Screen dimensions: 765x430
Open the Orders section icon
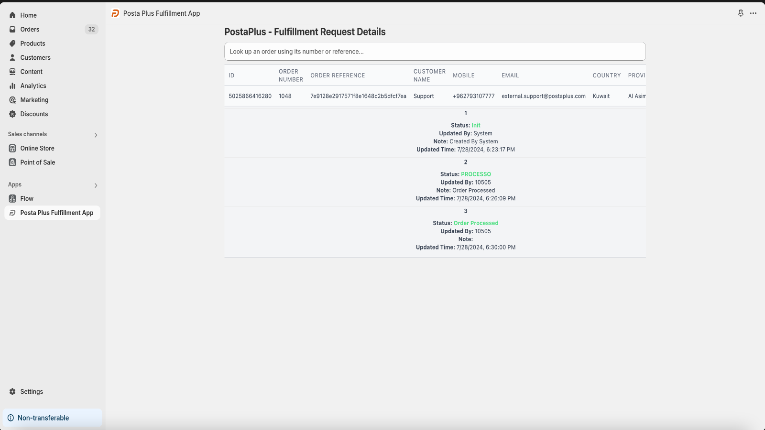12,29
